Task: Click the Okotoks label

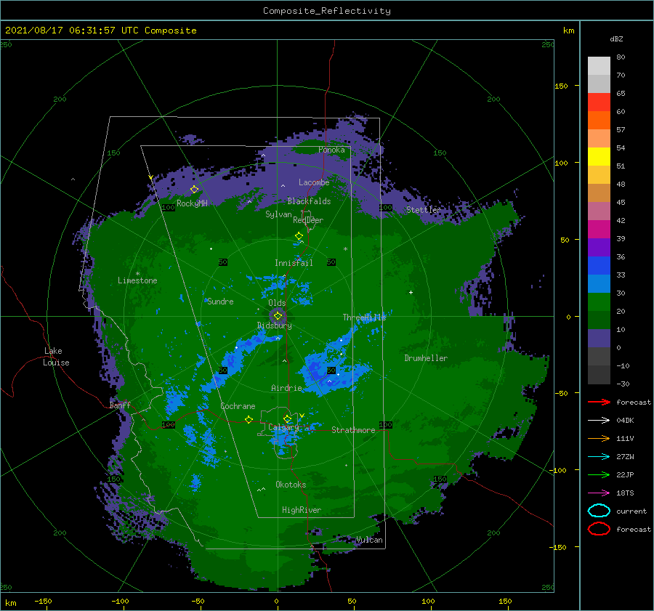Action: pos(291,485)
